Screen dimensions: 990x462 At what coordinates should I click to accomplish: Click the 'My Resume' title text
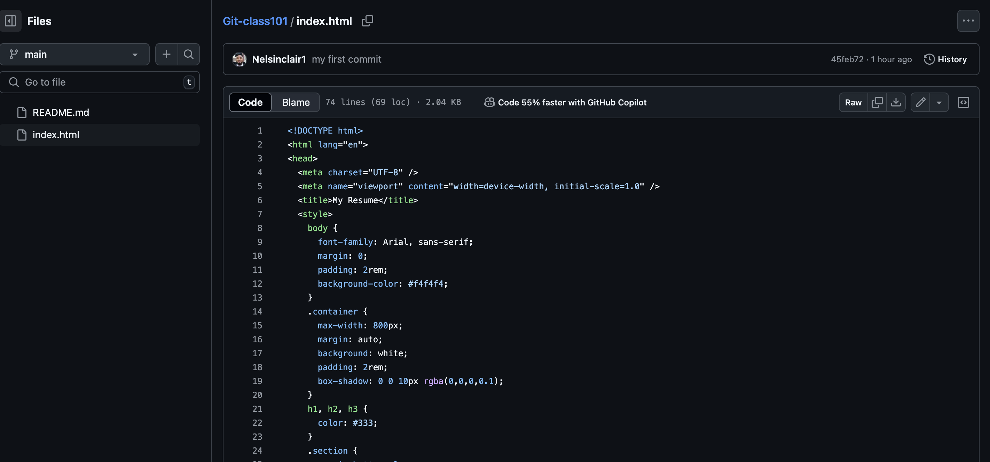click(355, 200)
